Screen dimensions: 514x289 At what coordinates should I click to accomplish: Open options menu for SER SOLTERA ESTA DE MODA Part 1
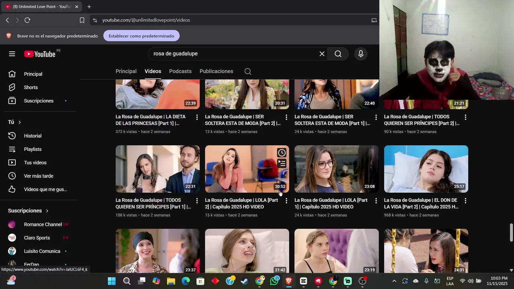pyautogui.click(x=376, y=117)
